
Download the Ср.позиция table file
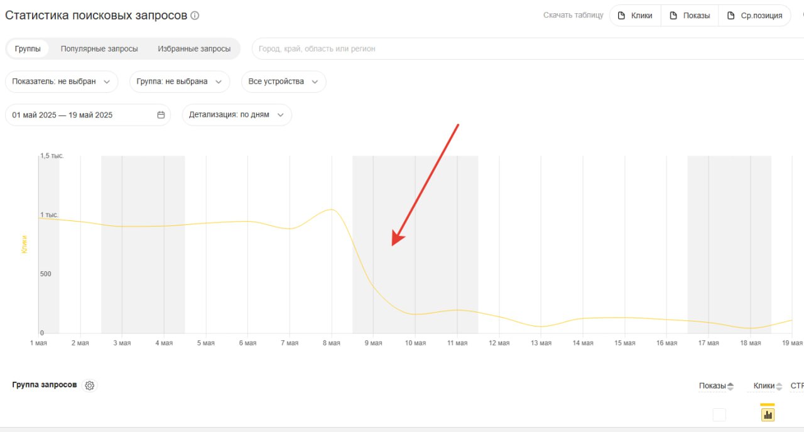[x=754, y=16]
